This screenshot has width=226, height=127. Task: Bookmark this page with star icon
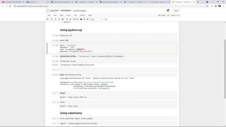[x=207, y=6]
